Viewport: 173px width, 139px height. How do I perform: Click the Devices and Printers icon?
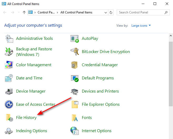75,92
